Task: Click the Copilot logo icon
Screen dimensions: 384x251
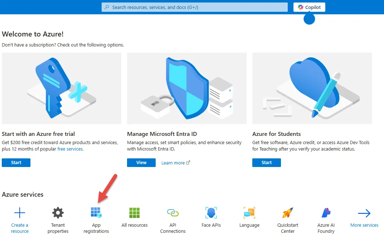Action: pyautogui.click(x=301, y=8)
